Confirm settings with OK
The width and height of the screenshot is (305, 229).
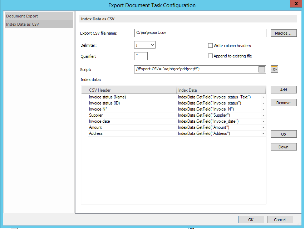[251, 219]
